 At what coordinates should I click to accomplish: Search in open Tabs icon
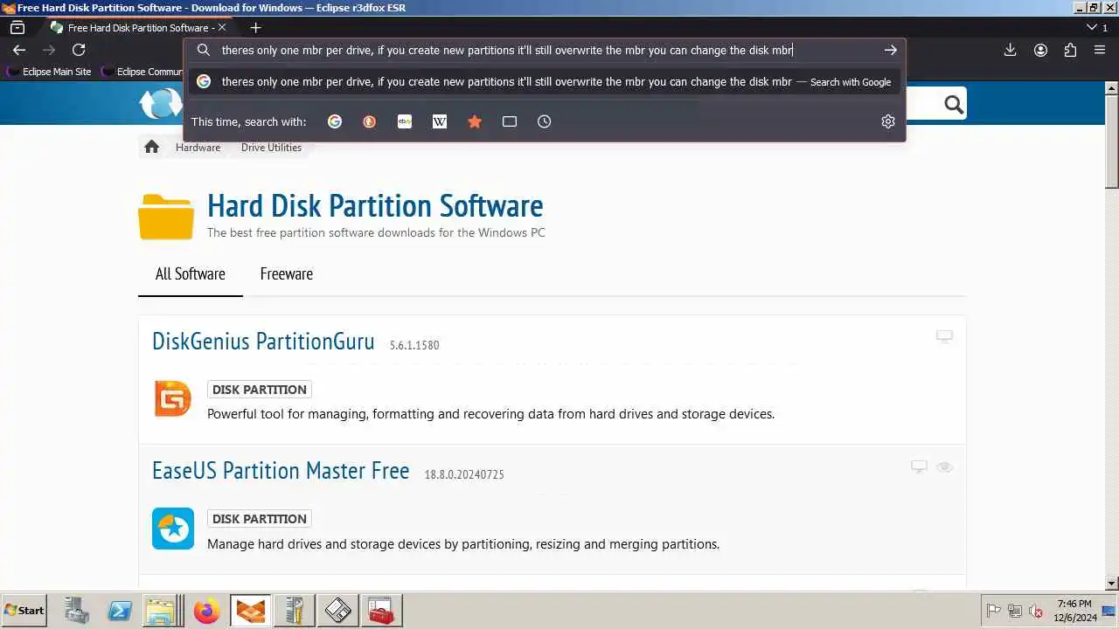click(x=510, y=121)
